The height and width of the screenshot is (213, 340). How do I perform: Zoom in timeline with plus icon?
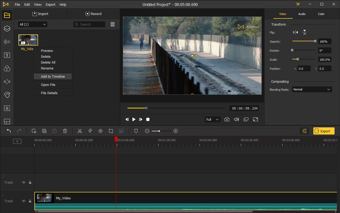[x=176, y=131]
